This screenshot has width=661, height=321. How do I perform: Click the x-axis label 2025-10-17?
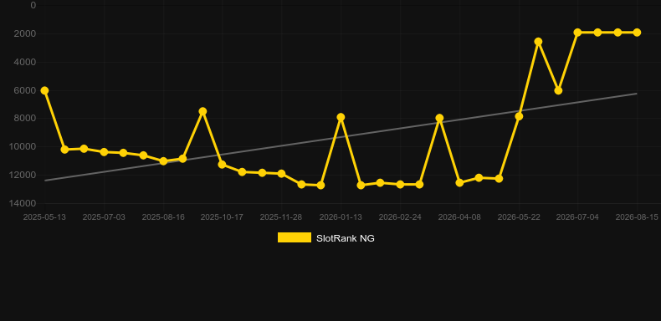click(x=222, y=217)
